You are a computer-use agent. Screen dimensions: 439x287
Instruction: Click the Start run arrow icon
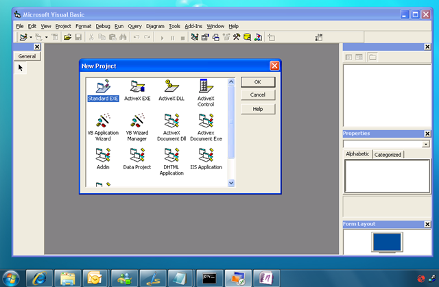coord(162,38)
